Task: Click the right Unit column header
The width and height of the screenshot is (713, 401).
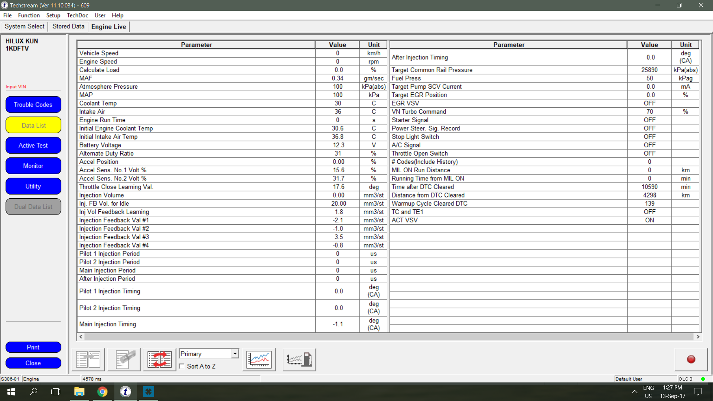Action: (x=686, y=45)
